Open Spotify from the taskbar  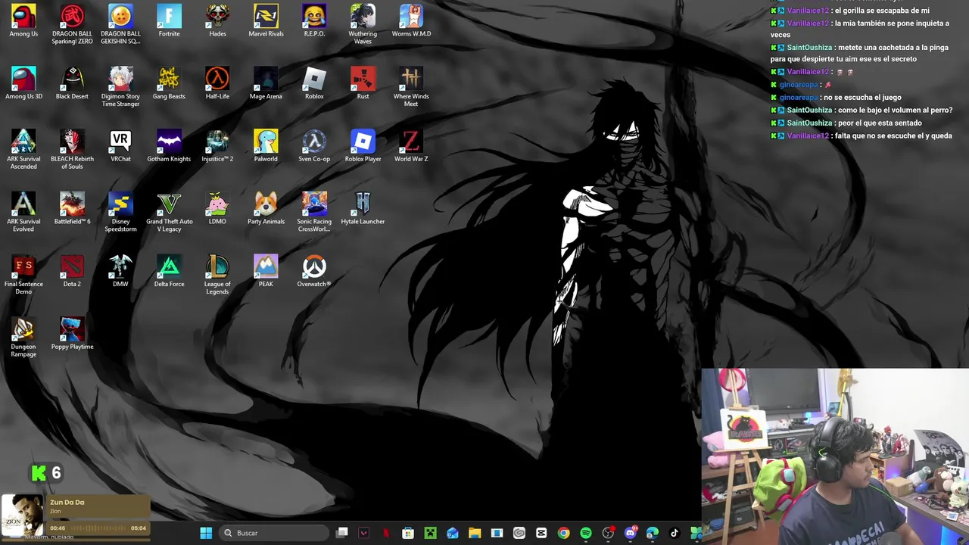[586, 533]
